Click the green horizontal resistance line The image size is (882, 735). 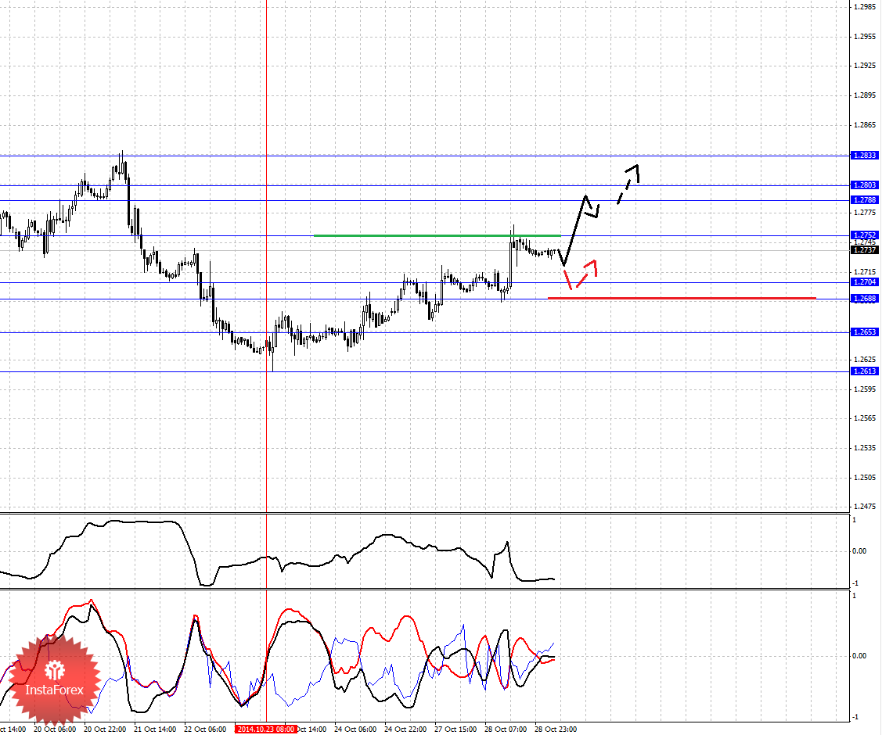tap(437, 235)
